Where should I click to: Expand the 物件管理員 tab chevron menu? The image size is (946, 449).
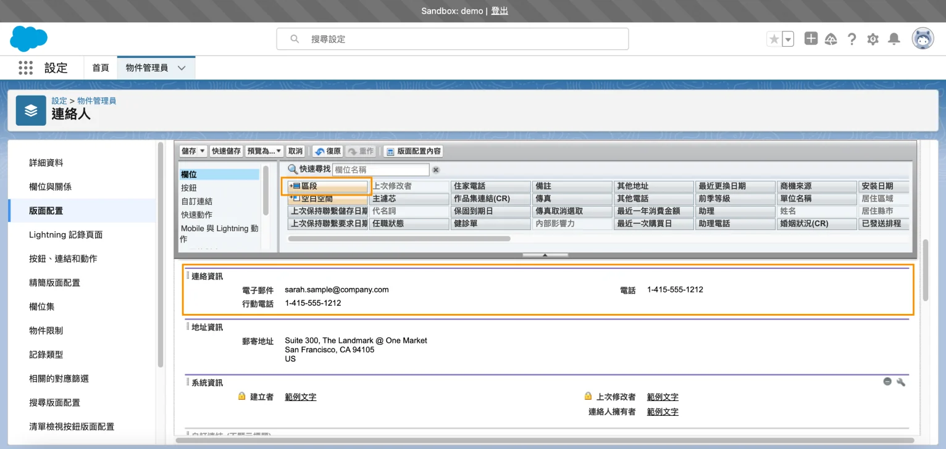[x=182, y=68]
